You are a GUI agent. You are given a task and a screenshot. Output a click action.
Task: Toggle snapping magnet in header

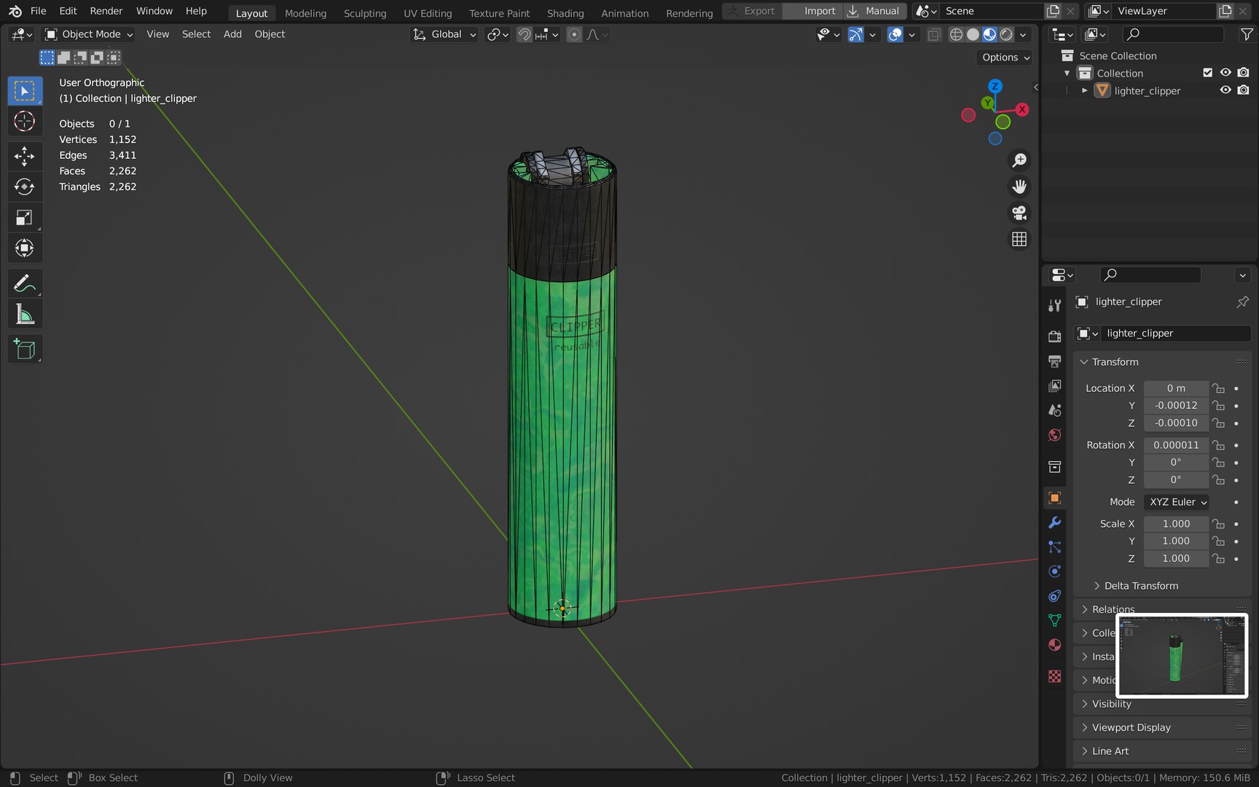point(525,34)
